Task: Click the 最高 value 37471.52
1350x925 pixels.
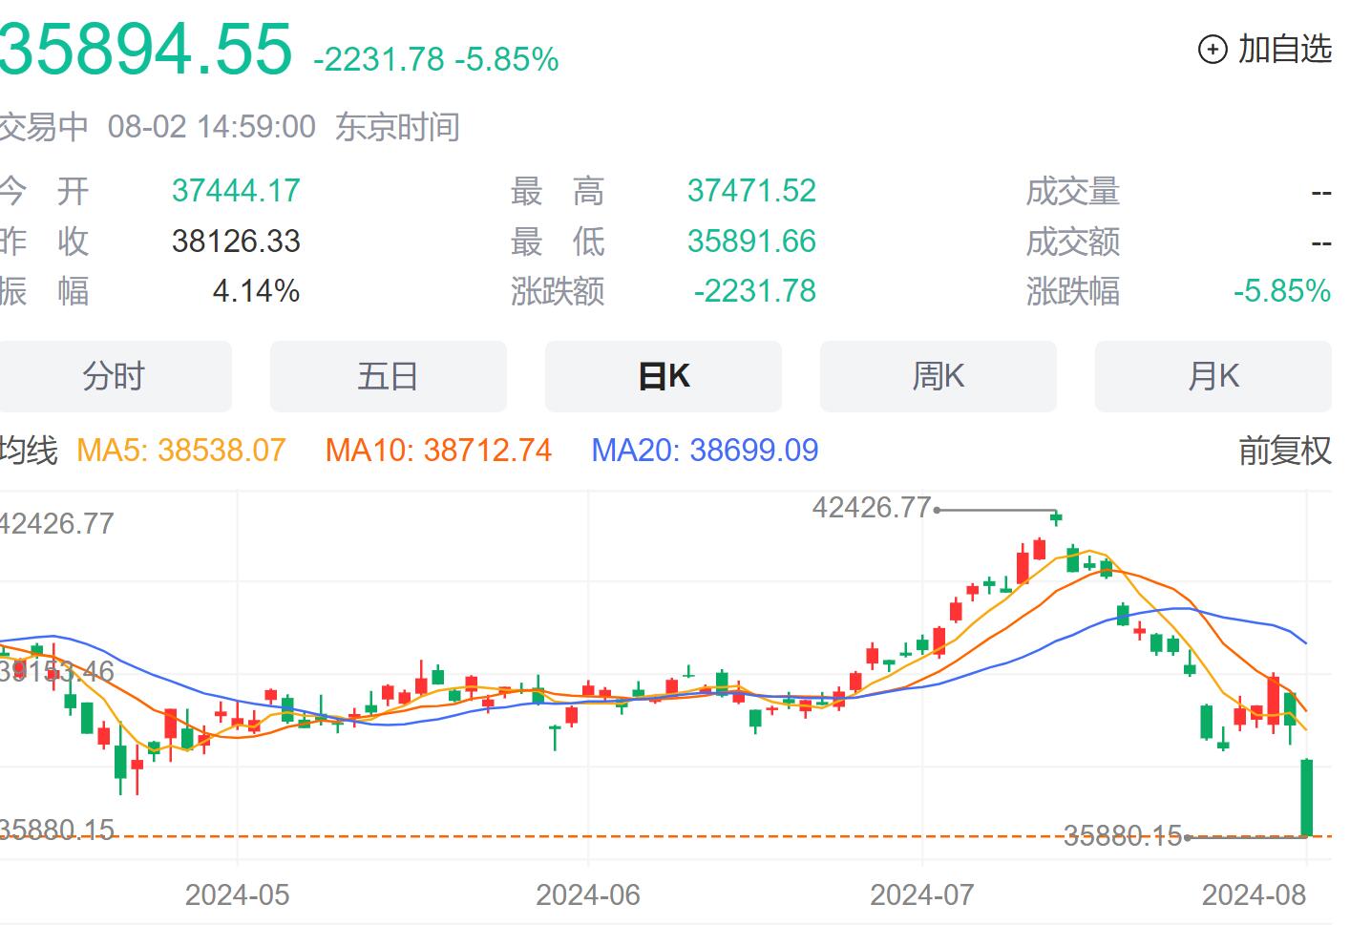Action: (751, 191)
